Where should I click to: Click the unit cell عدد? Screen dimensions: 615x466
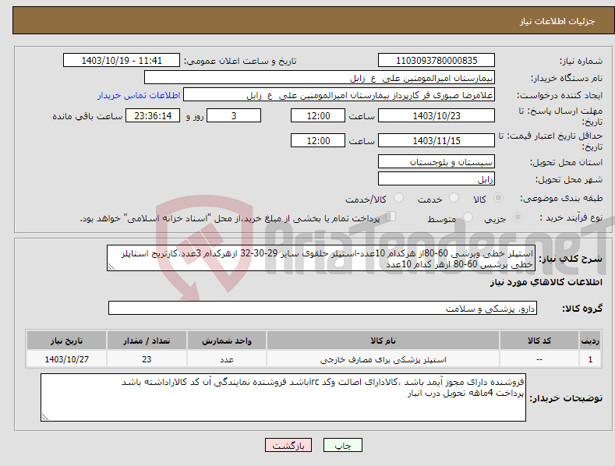pos(227,359)
